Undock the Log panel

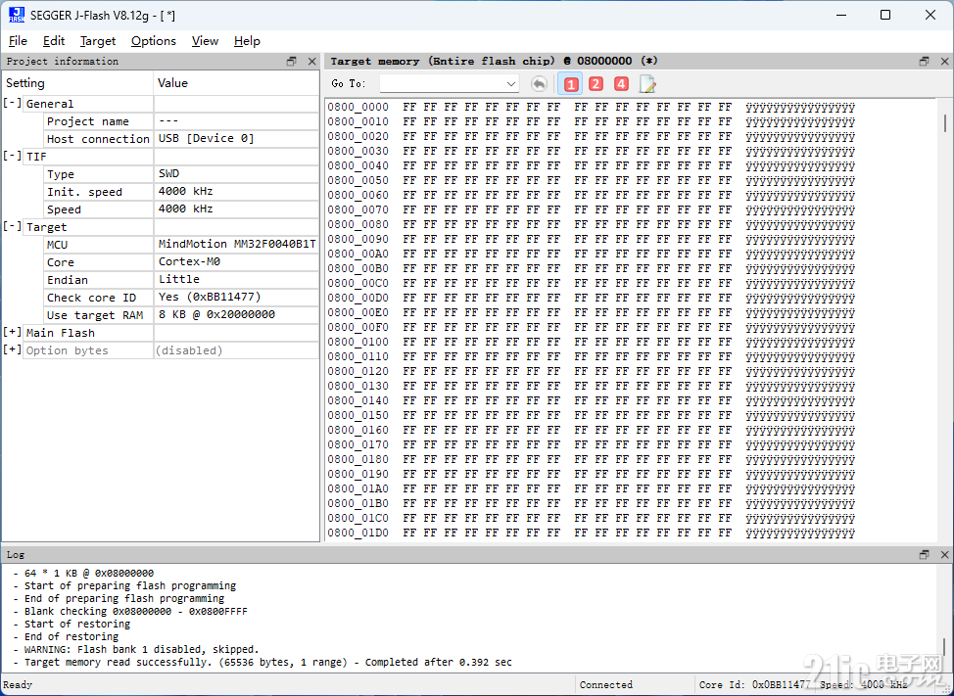(925, 554)
